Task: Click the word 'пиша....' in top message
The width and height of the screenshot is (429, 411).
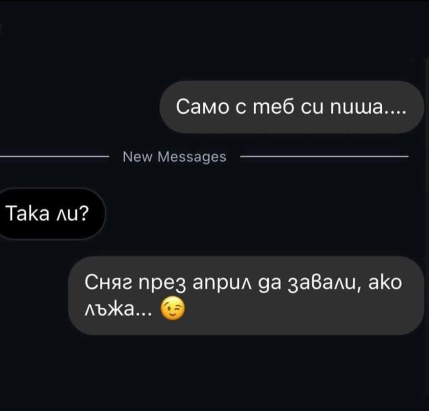Action: click(x=368, y=107)
